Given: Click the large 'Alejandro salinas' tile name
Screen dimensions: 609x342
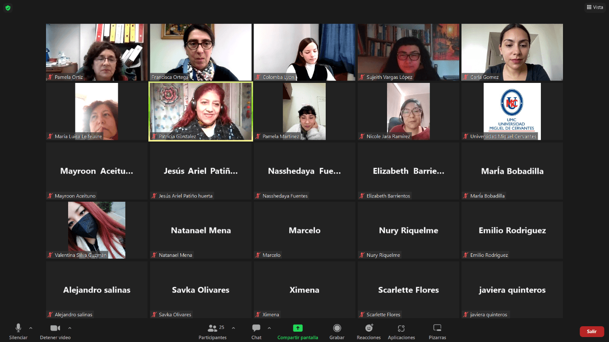Looking at the screenshot, I should [97, 290].
